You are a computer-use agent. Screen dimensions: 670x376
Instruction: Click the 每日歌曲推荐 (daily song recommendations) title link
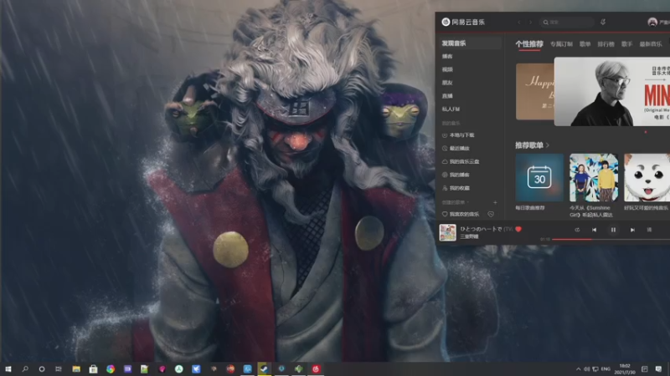click(x=530, y=208)
